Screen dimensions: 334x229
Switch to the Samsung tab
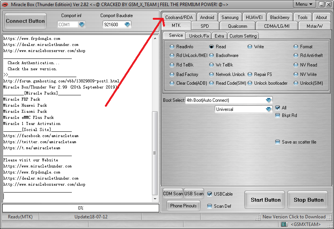(x=230, y=17)
